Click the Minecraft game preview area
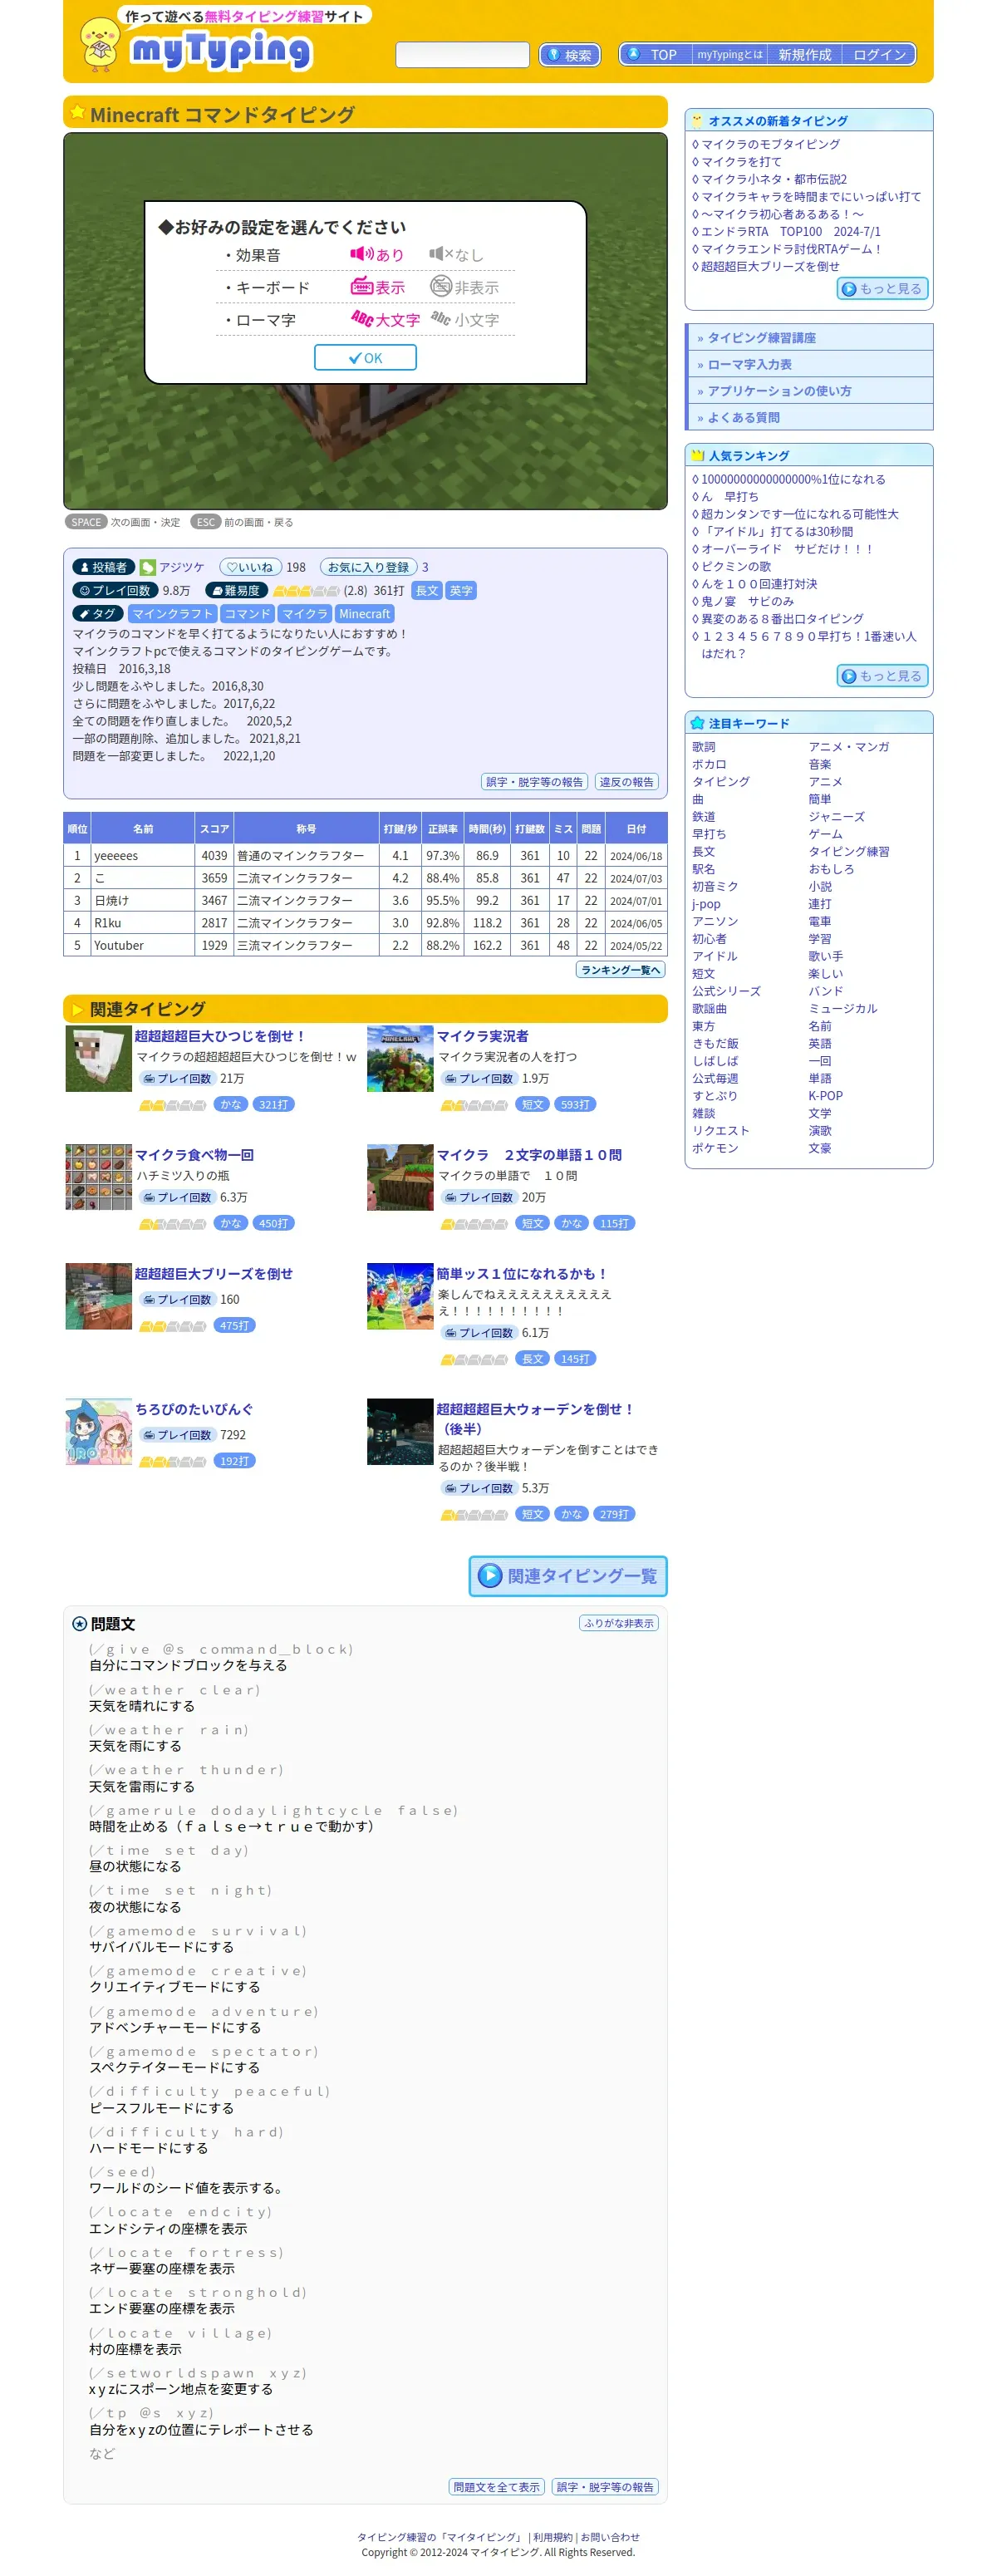The height and width of the screenshot is (2576, 997). [x=365, y=321]
